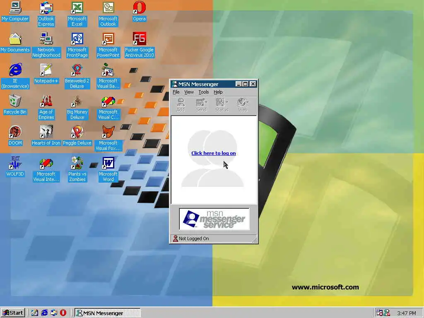Screen dimensions: 424x318
Task: Click the Add contact toolbar button
Action: [181, 105]
